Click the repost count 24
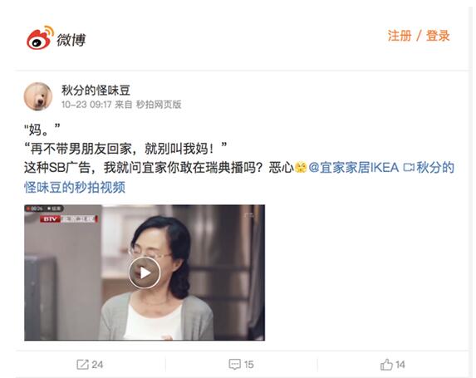This screenshot has width=476, height=378. (x=97, y=365)
